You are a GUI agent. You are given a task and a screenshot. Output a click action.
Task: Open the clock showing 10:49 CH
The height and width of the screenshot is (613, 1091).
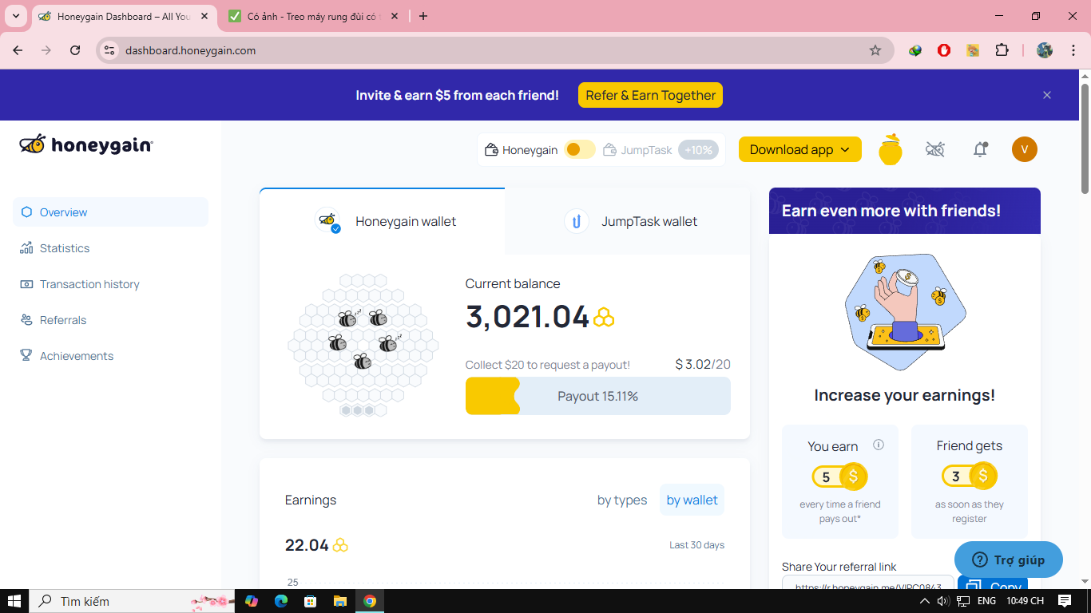tap(1025, 601)
